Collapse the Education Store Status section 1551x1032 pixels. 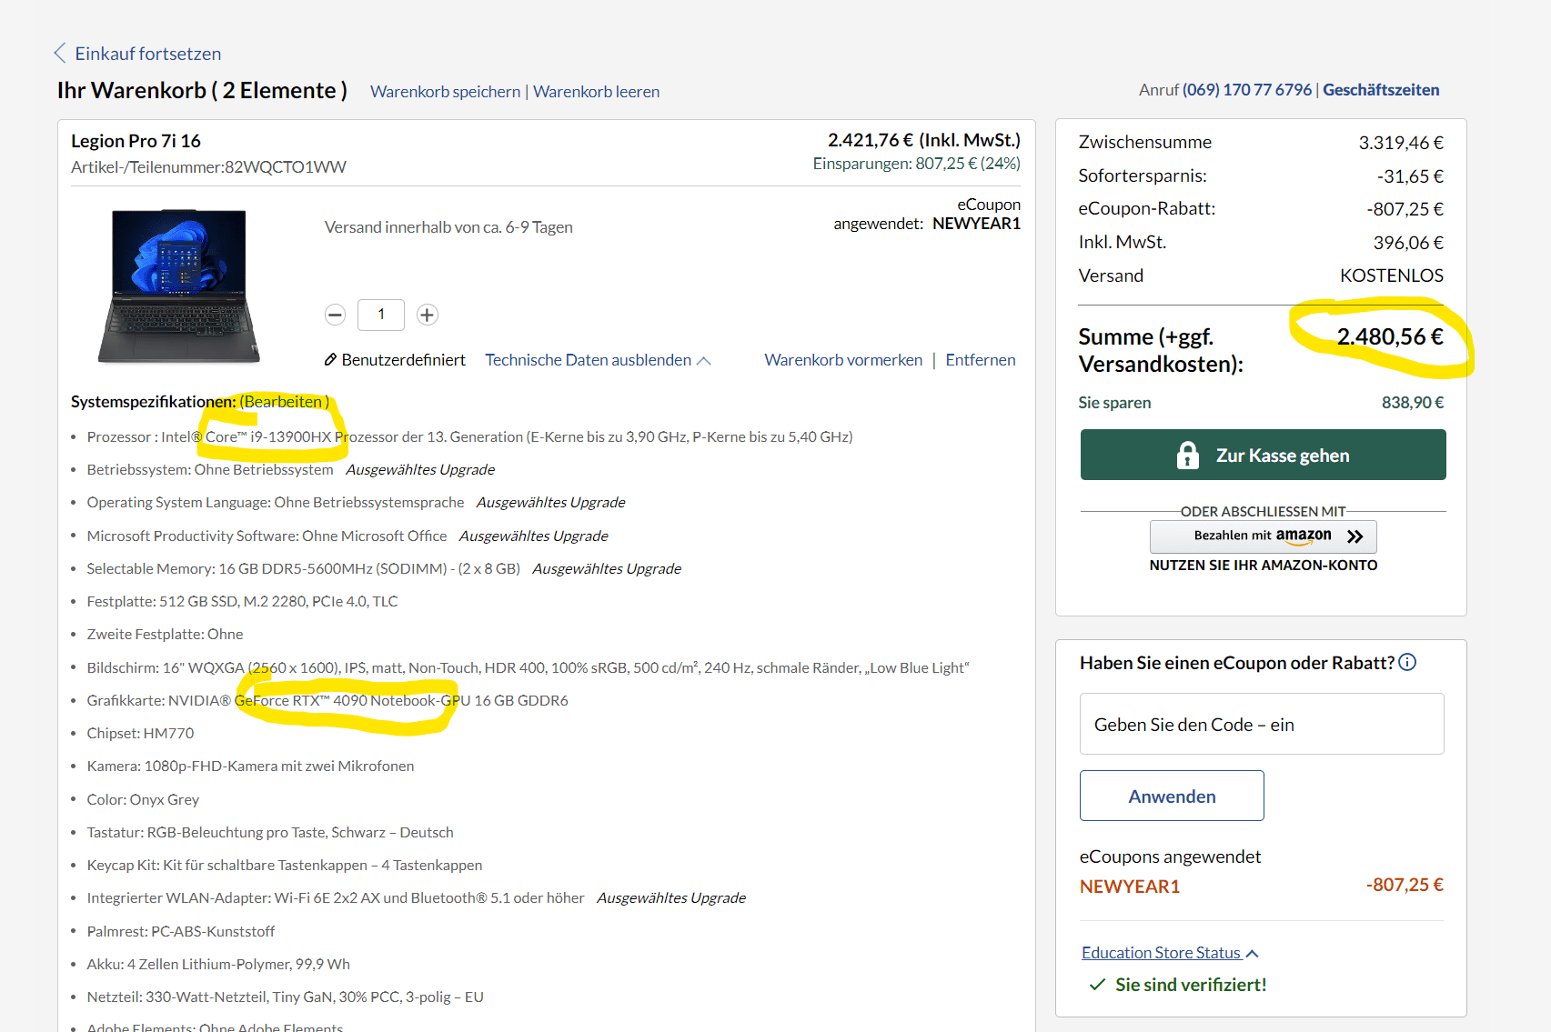(x=1170, y=953)
